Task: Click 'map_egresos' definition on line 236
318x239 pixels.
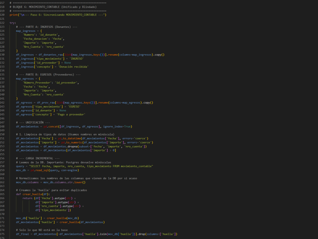Action: point(25,79)
